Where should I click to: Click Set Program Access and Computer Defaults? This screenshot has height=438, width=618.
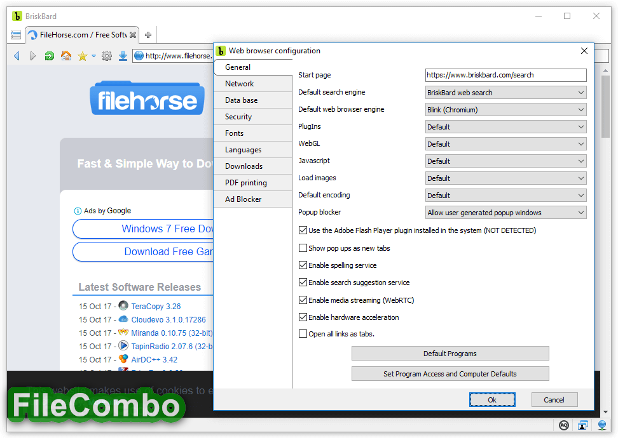(450, 374)
